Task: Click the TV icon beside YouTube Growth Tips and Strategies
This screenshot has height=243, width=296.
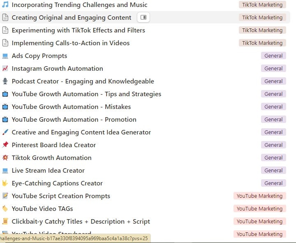Action: point(5,94)
